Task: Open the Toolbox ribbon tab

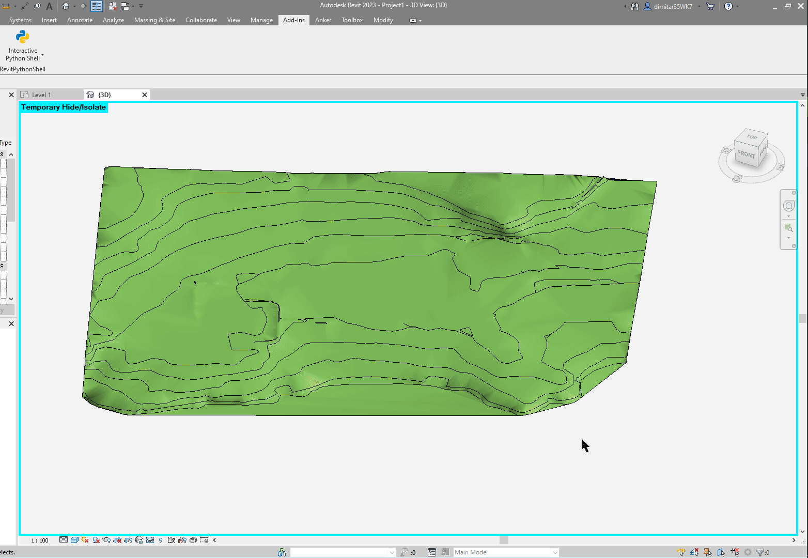Action: pos(352,20)
